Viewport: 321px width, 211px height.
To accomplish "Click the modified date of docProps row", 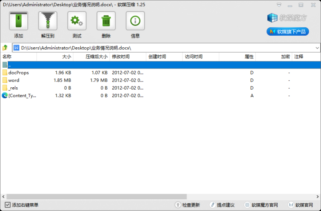I will tap(128, 72).
